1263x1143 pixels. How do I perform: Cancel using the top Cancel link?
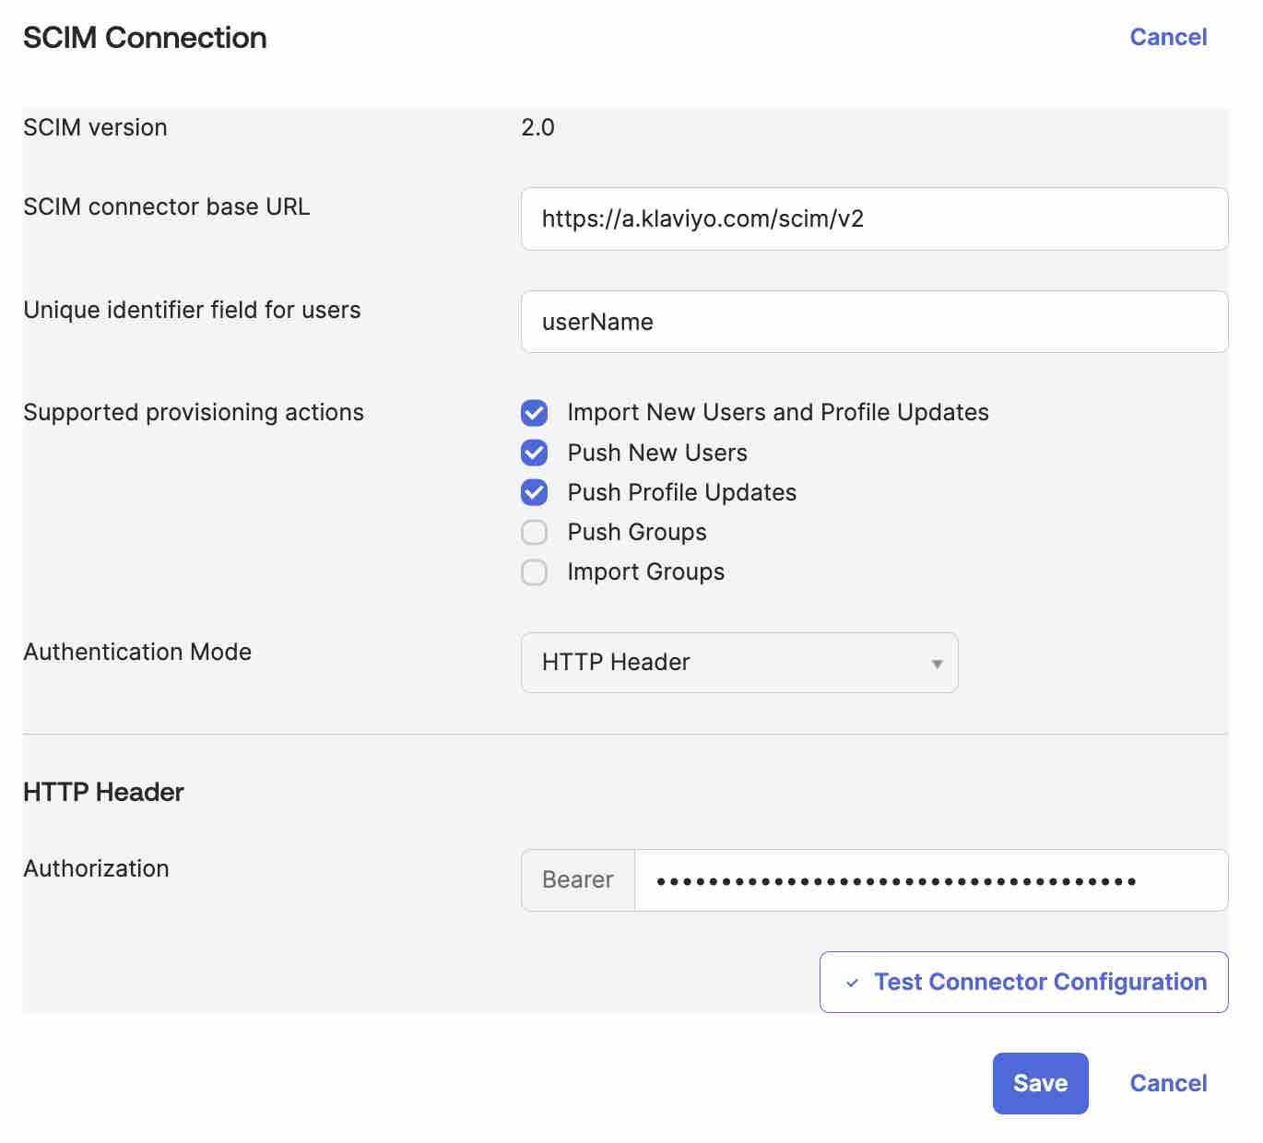pyautogui.click(x=1168, y=37)
